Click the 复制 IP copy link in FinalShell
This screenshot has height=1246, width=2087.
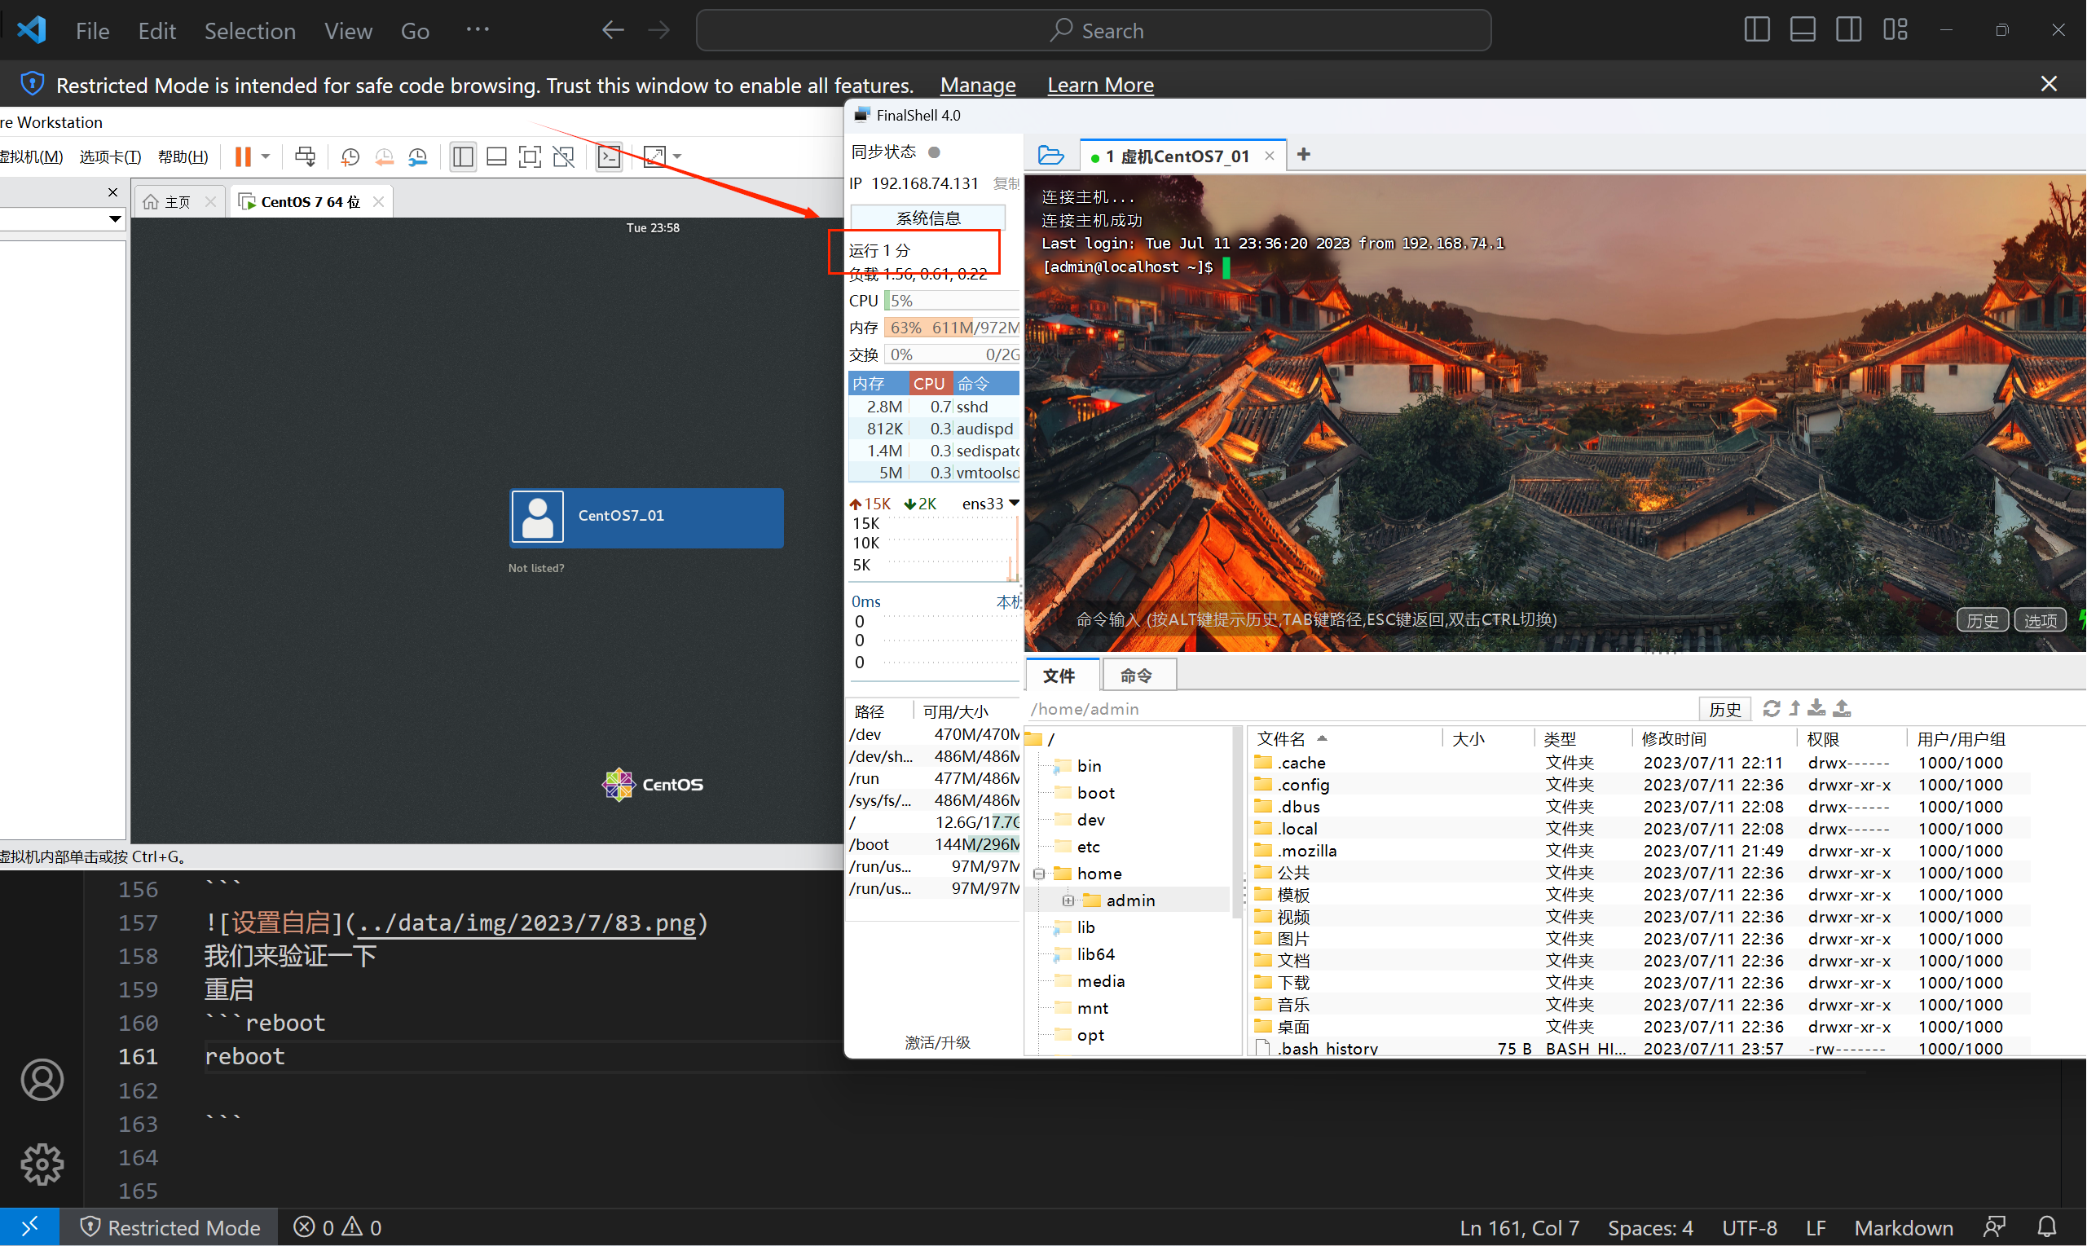click(x=1006, y=184)
